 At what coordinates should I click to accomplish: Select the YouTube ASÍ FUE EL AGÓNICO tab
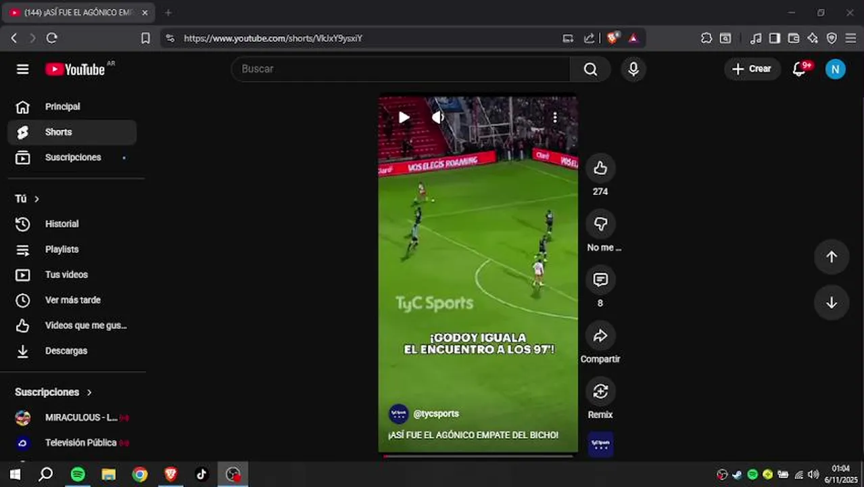(x=78, y=13)
